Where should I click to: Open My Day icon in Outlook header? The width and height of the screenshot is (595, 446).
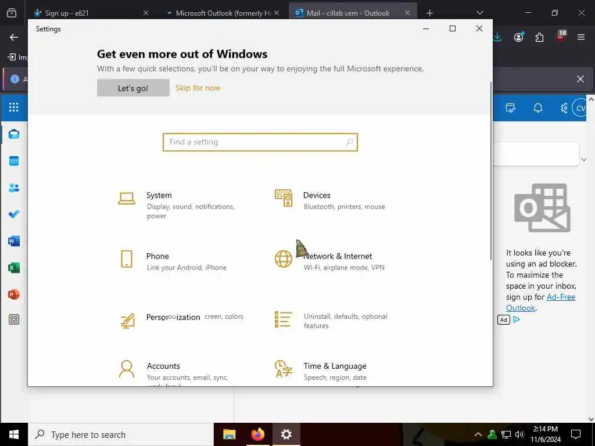511,108
